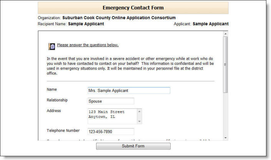
Task: Click the form panel's scroll down arrow
Action: tap(226, 137)
